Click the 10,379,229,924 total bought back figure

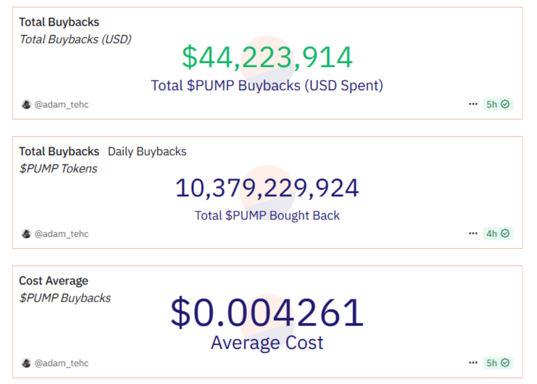pyautogui.click(x=267, y=188)
